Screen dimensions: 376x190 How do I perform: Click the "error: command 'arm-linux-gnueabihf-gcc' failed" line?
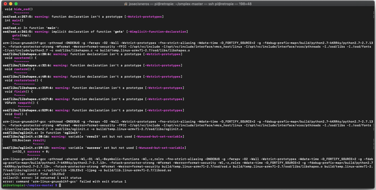coord(65,181)
